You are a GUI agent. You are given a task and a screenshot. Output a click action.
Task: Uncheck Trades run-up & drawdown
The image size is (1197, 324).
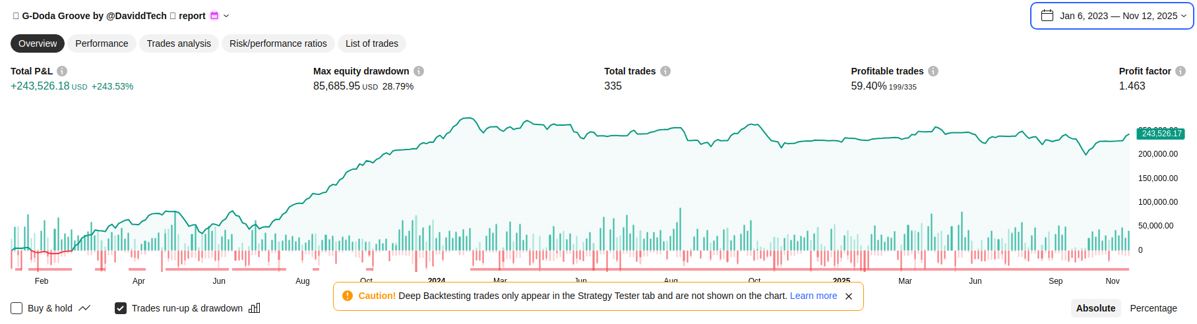point(121,308)
